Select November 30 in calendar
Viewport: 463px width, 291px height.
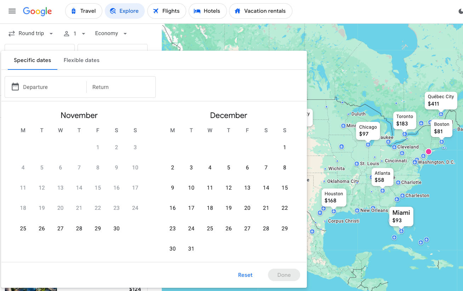pos(116,229)
